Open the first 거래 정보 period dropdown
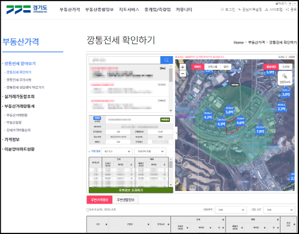 [117, 152]
